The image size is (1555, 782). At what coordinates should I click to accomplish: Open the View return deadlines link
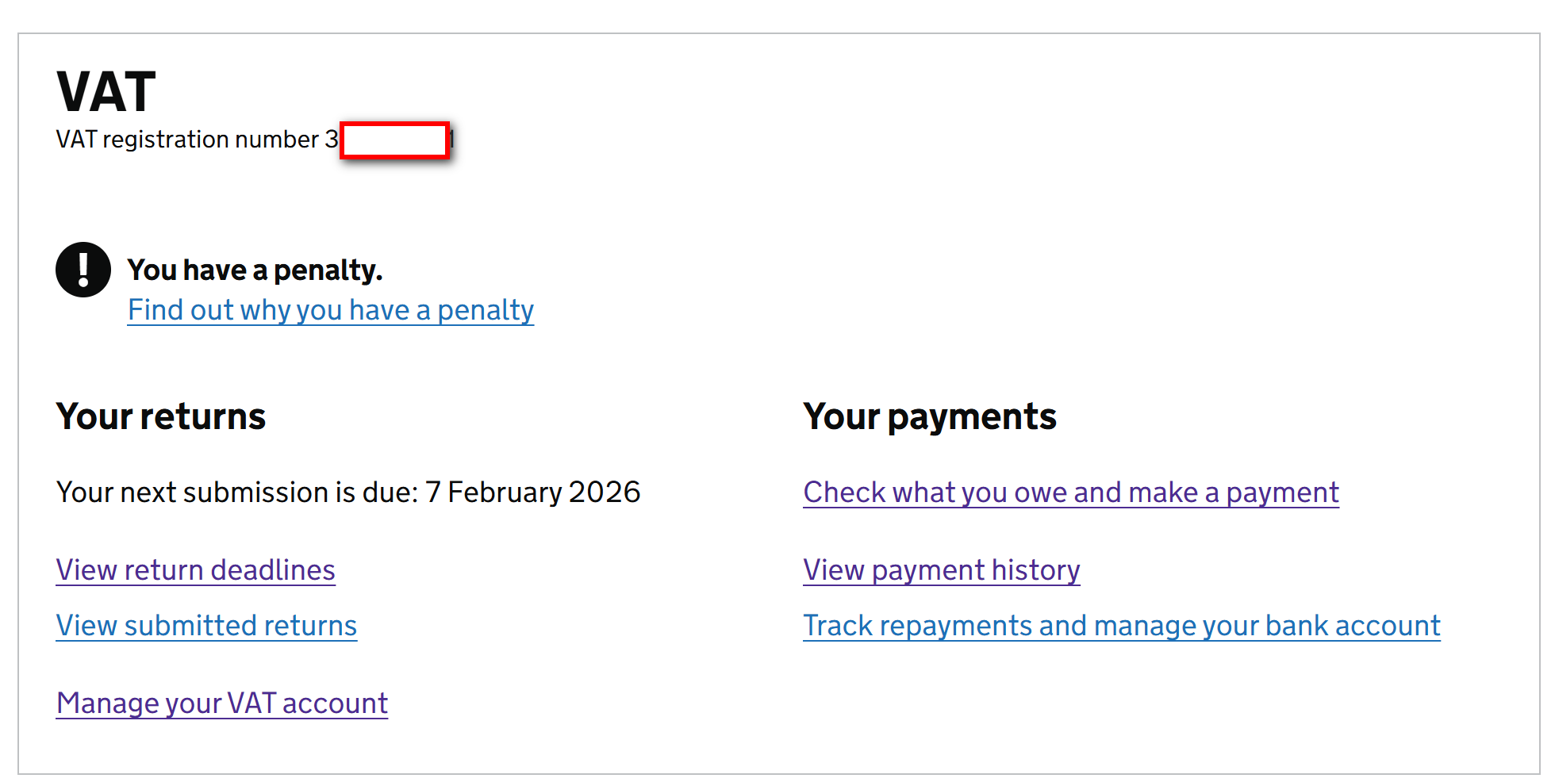pyautogui.click(x=195, y=570)
